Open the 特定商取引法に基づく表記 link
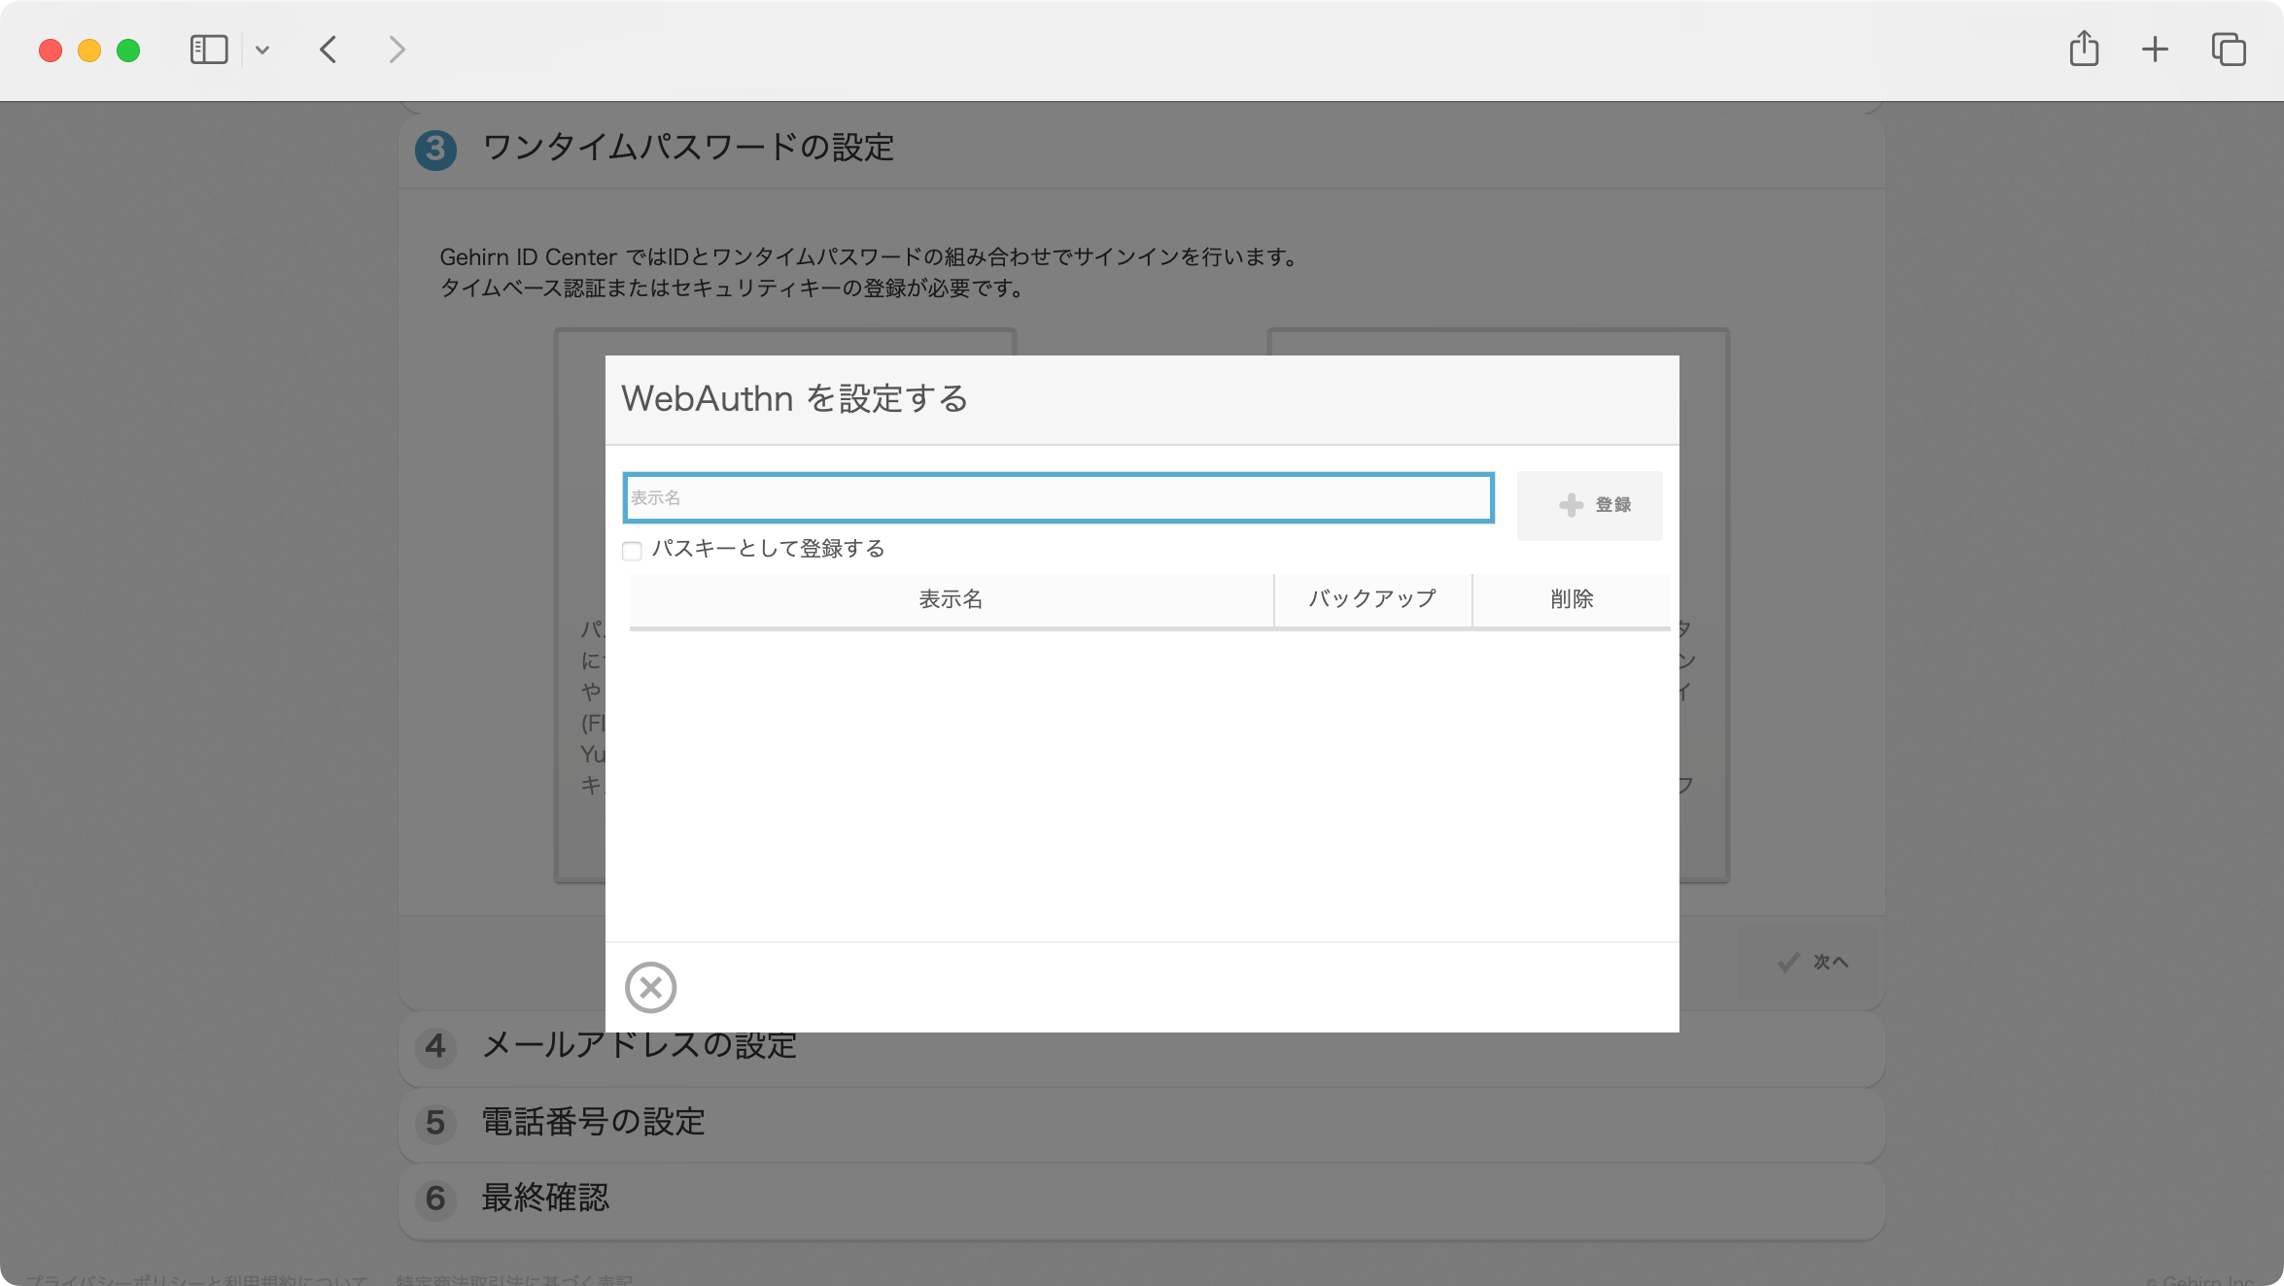 pyautogui.click(x=515, y=1280)
